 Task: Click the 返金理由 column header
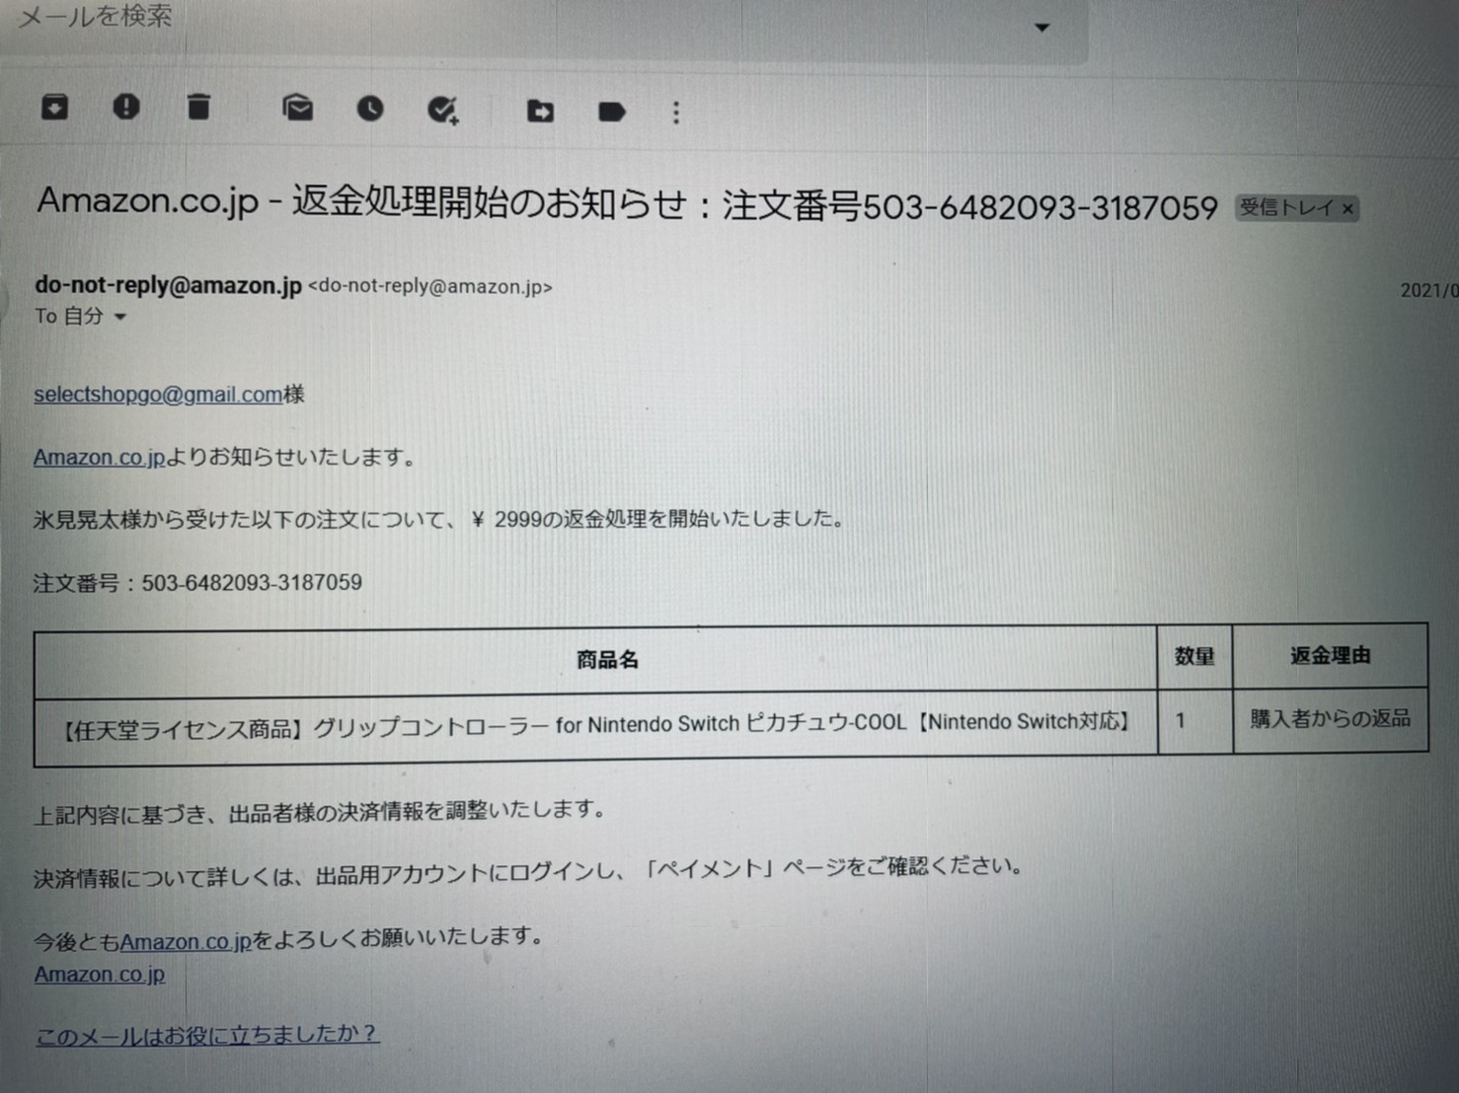tap(1330, 656)
